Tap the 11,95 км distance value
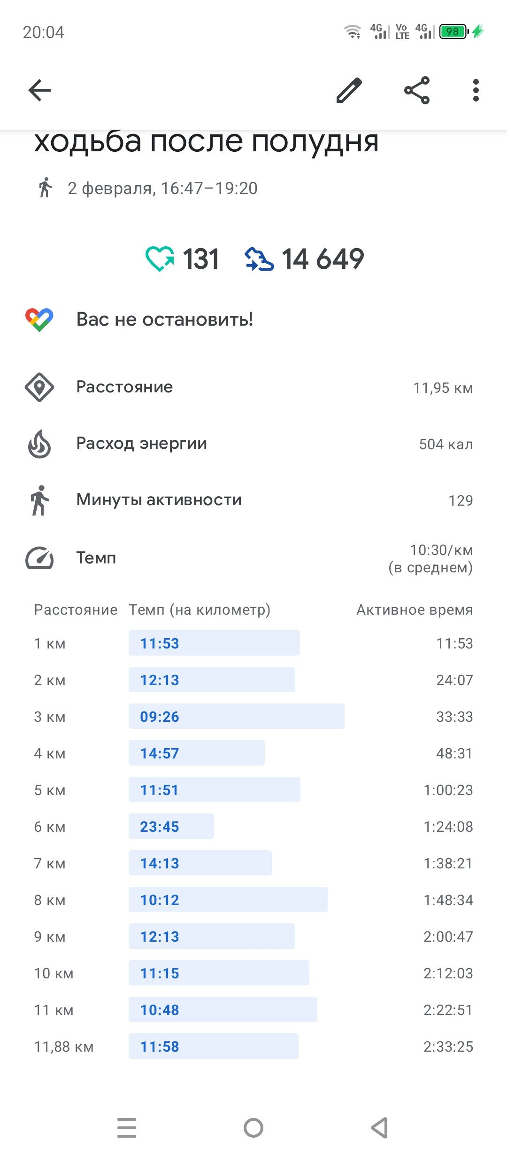 pos(443,388)
